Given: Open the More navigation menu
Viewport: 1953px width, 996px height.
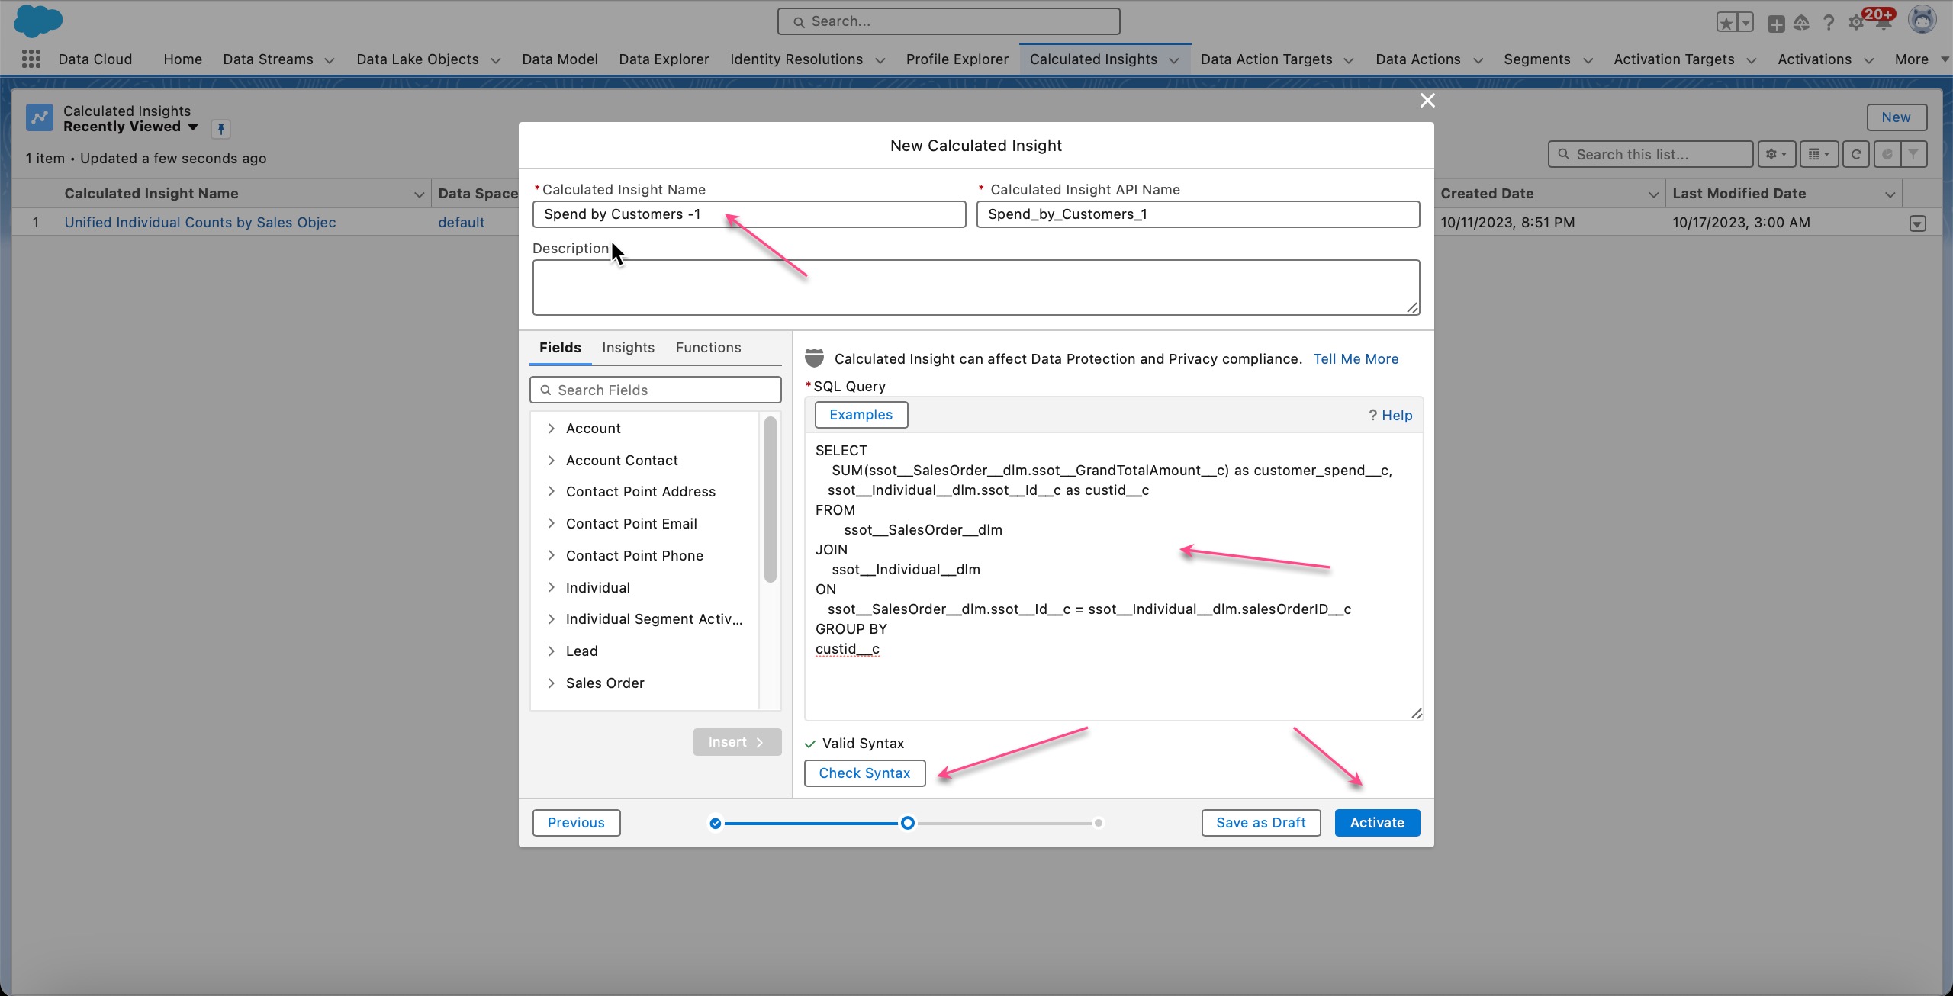Looking at the screenshot, I should (x=1921, y=59).
